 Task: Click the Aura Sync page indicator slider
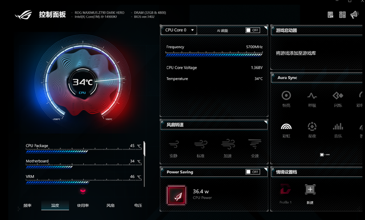pos(325,155)
